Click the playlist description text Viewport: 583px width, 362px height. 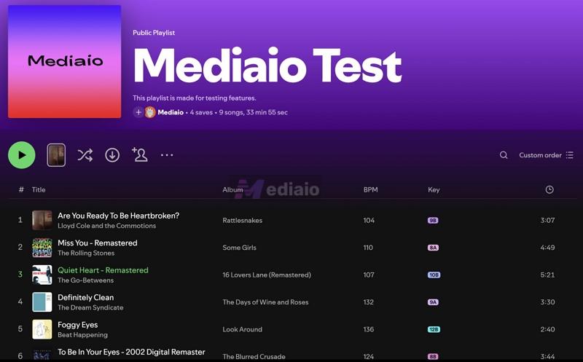coord(195,98)
